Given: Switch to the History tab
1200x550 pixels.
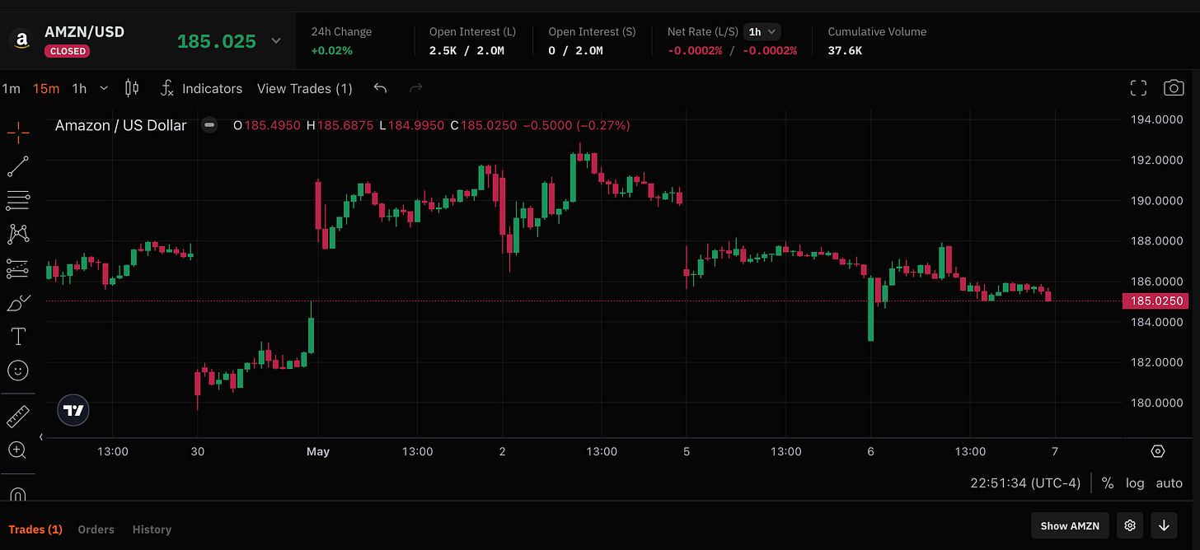Looking at the screenshot, I should pos(152,529).
